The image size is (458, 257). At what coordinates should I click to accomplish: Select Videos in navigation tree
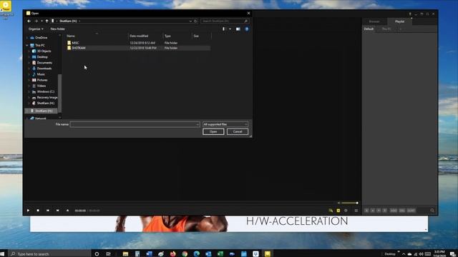[x=42, y=86]
